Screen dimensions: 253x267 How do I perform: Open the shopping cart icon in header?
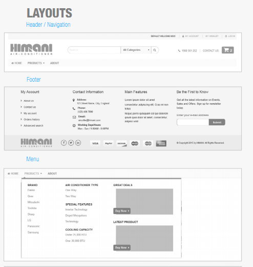(227, 50)
